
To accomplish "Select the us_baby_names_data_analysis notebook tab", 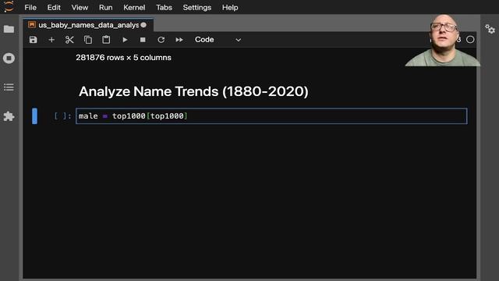I will tap(88, 25).
